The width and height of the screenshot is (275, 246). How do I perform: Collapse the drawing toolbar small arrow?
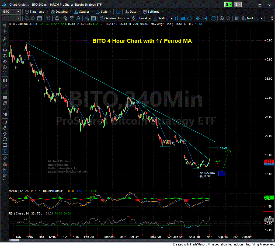pyautogui.click(x=3, y=180)
